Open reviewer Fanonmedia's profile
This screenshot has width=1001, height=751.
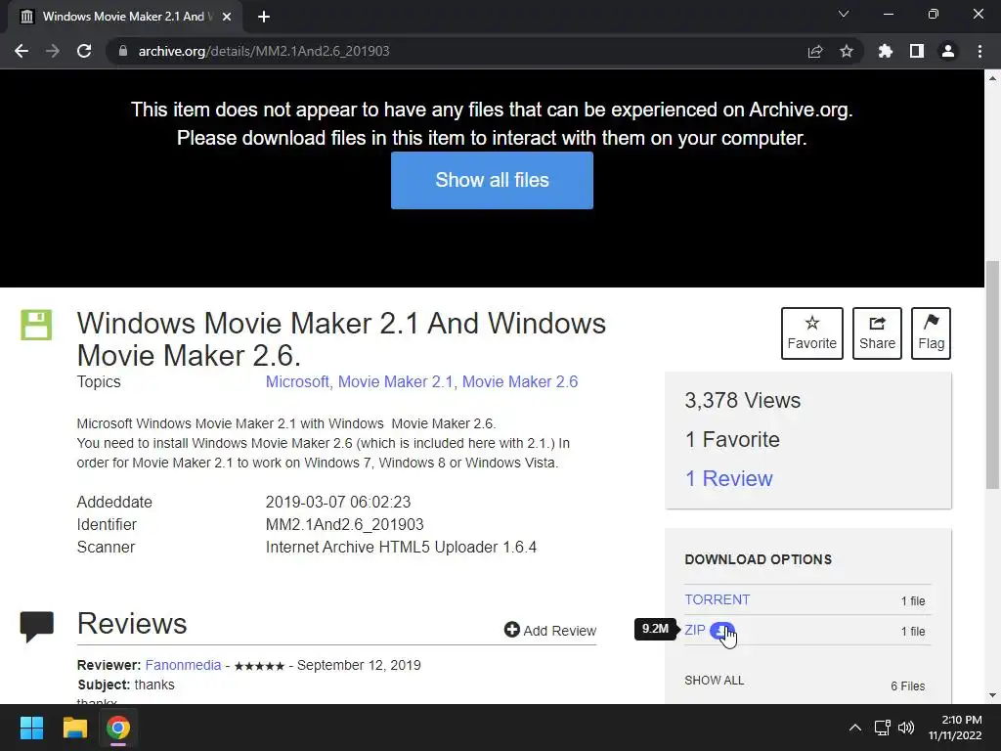(x=183, y=665)
